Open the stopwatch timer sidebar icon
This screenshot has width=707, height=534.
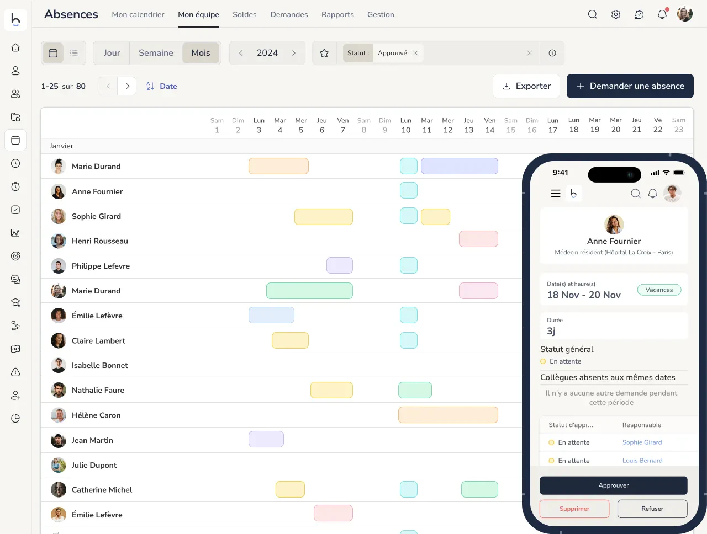click(x=15, y=186)
